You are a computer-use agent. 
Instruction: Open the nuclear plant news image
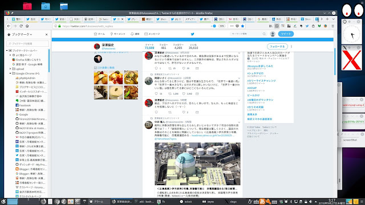[197, 164]
